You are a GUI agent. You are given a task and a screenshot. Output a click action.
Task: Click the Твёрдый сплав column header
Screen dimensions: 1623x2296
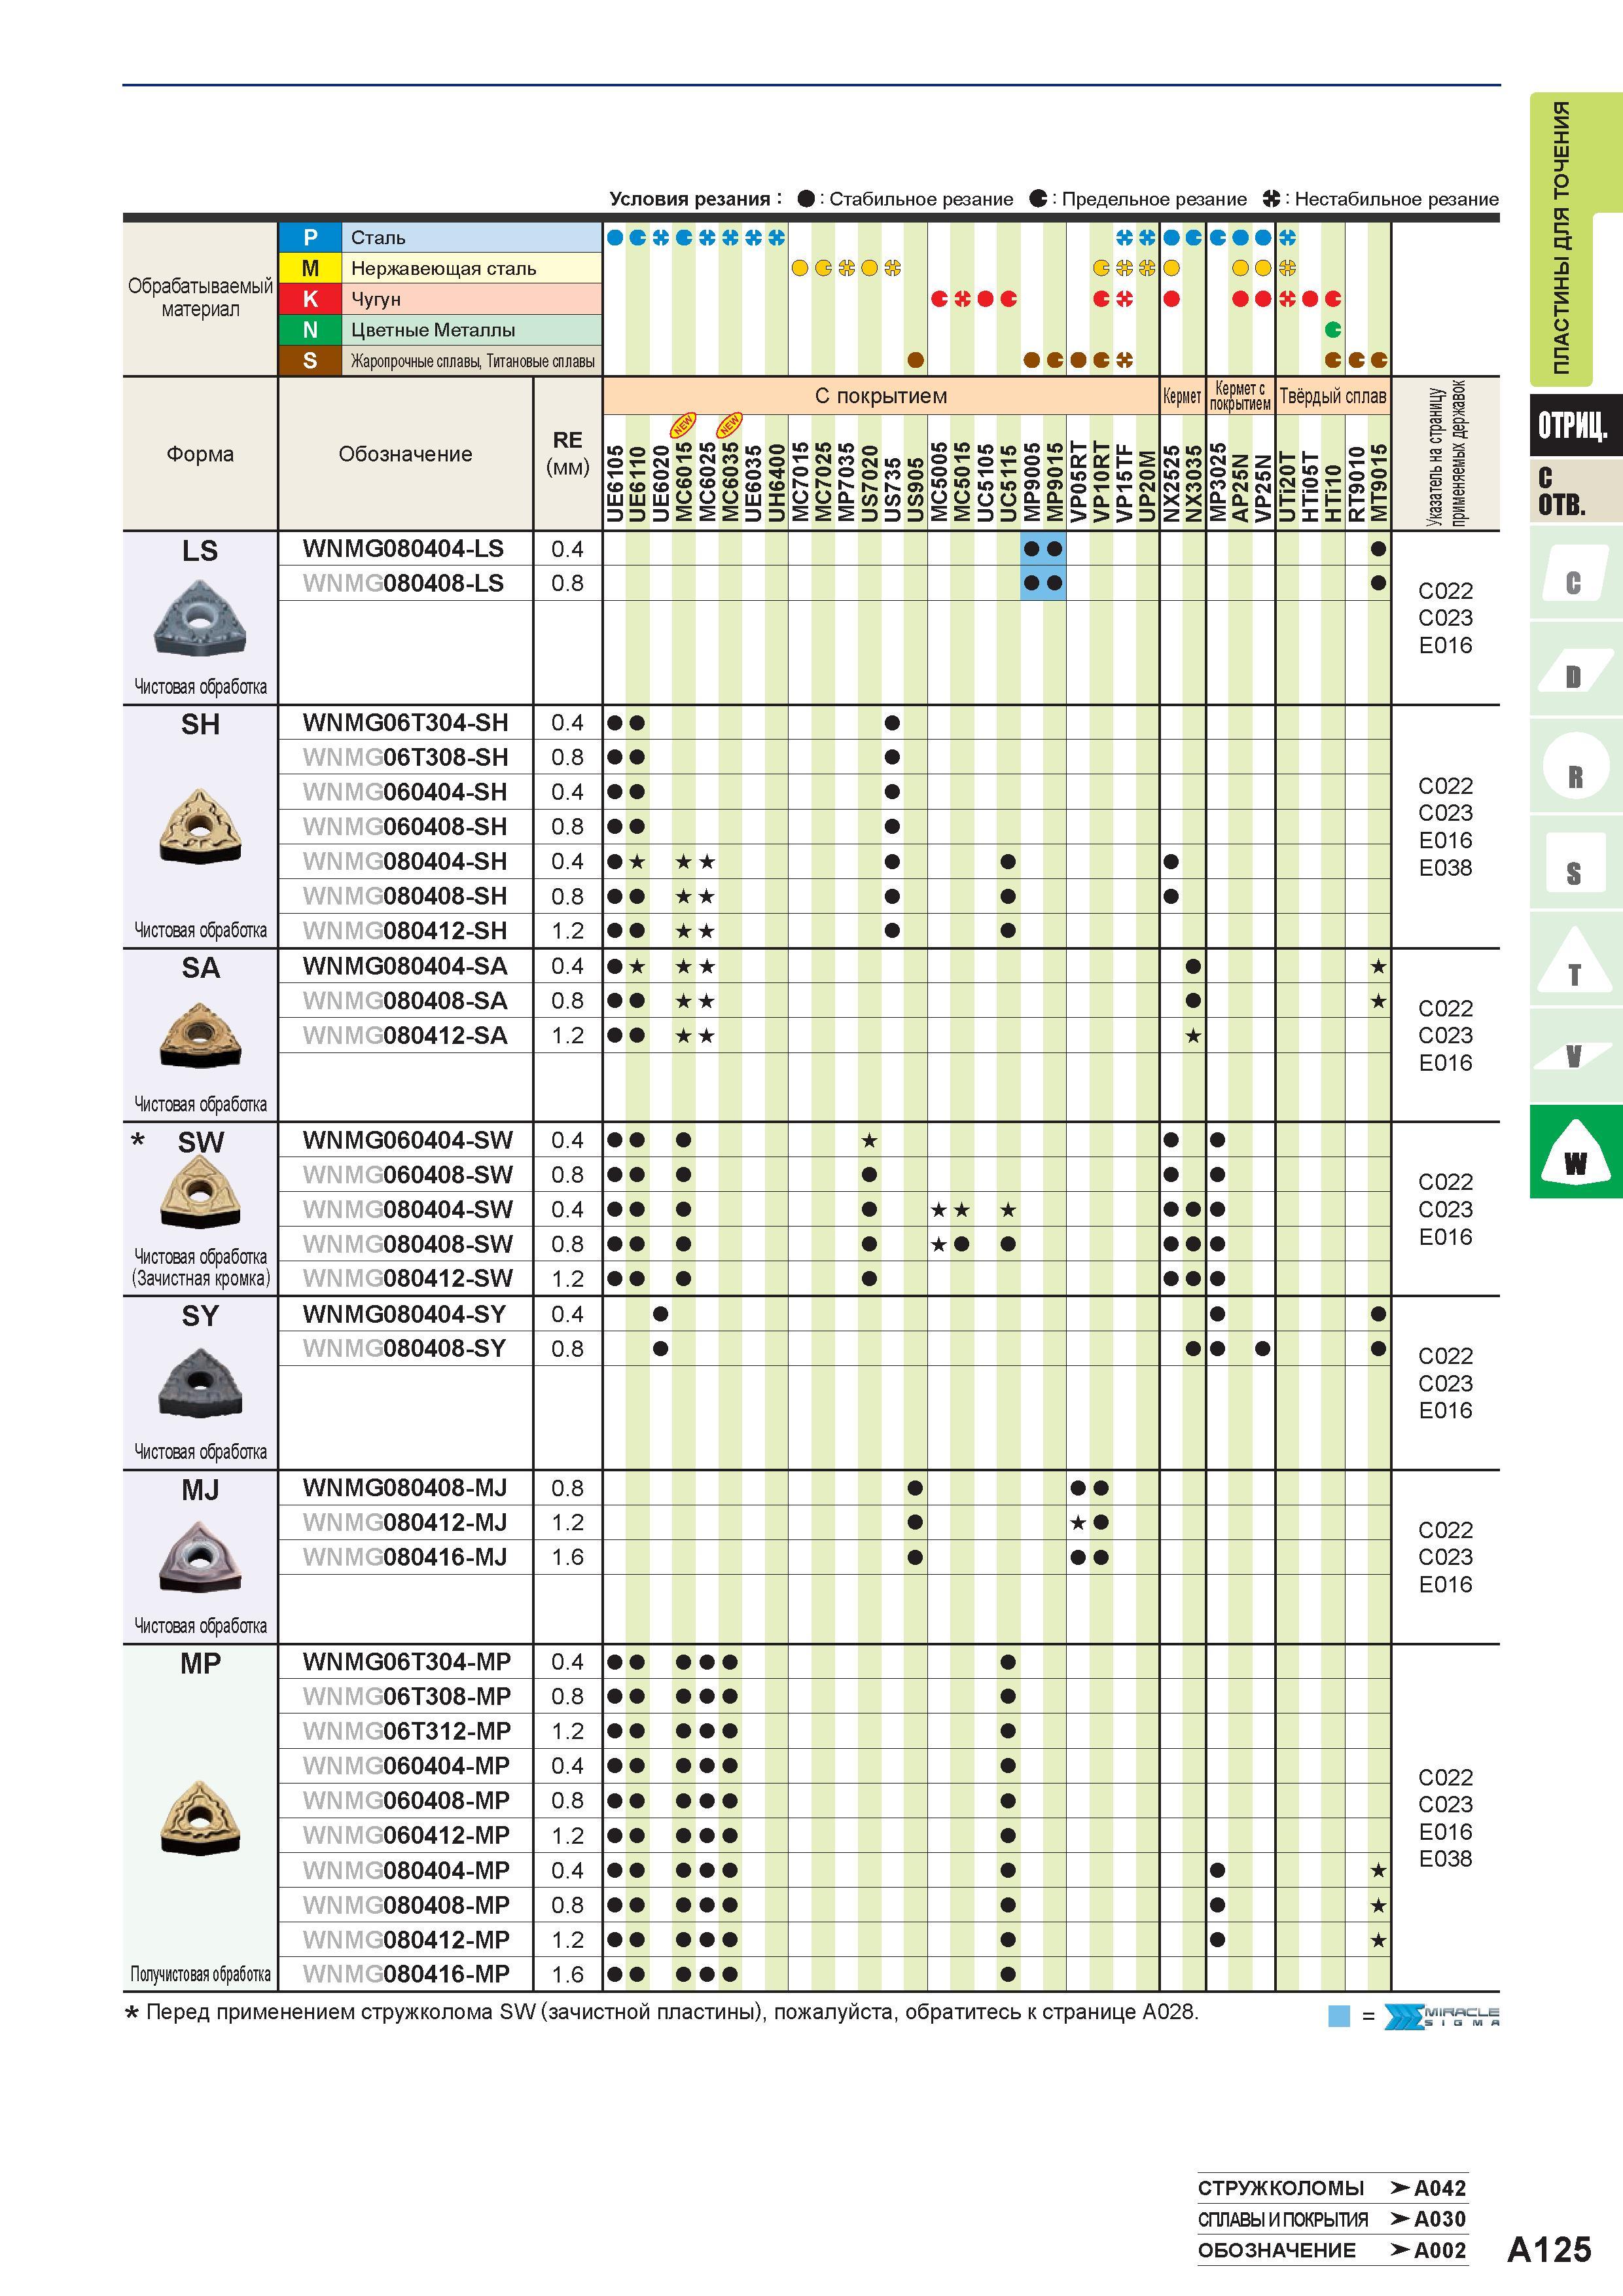[x=1333, y=396]
